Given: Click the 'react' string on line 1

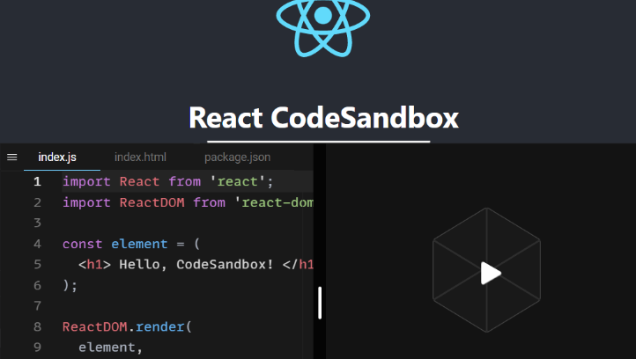Looking at the screenshot, I should pyautogui.click(x=237, y=181).
